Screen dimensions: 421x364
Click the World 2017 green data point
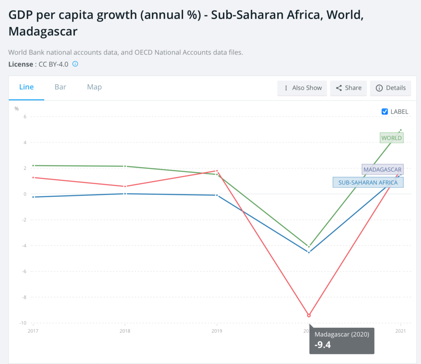tap(32, 166)
